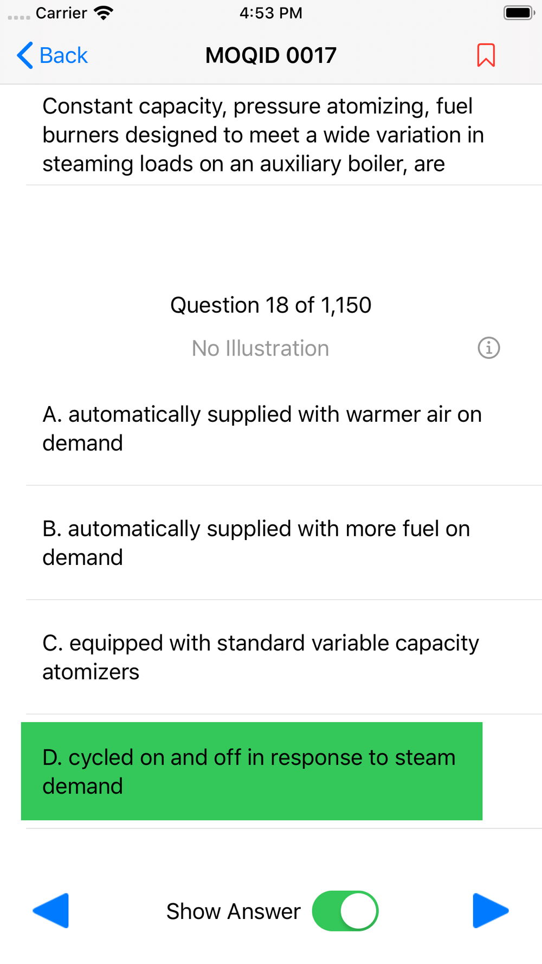Tap the blue back chevron icon
Screen dimensions: 542x964
pos(25,55)
